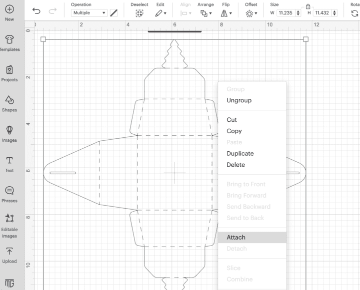Screen dimensions: 360x290
Task: Click the Undo arrow
Action: pyautogui.click(x=36, y=10)
